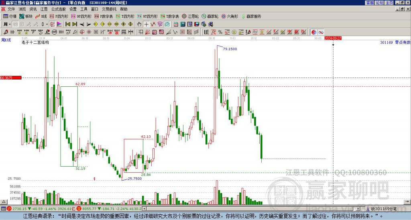The width and height of the screenshot is (411, 220).
Task: Expand the candlestick style dropdown arrow
Action: click(x=47, y=24)
